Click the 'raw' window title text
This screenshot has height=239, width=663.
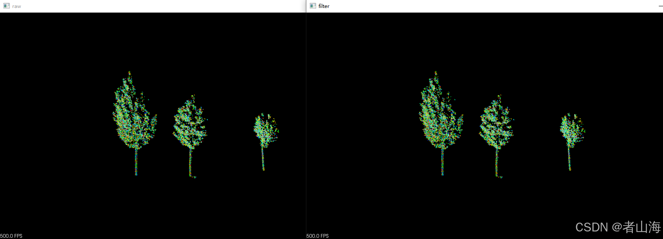pyautogui.click(x=17, y=6)
